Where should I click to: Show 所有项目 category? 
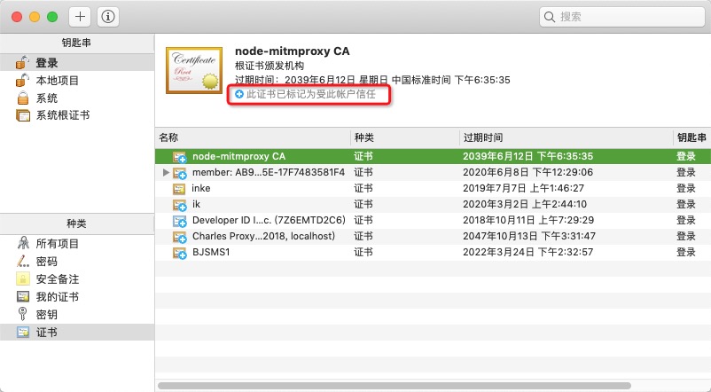[x=77, y=244]
